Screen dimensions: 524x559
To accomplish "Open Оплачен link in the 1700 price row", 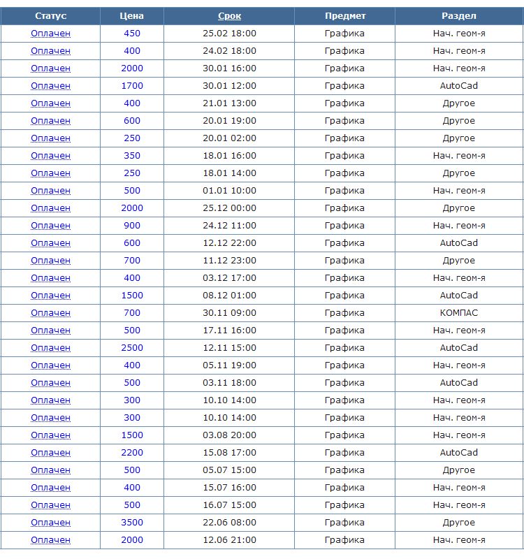I will pos(50,86).
